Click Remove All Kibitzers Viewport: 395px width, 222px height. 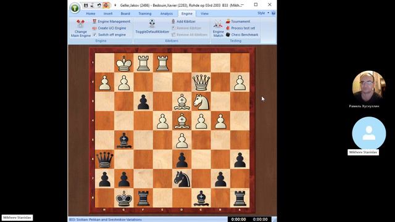[189, 35]
